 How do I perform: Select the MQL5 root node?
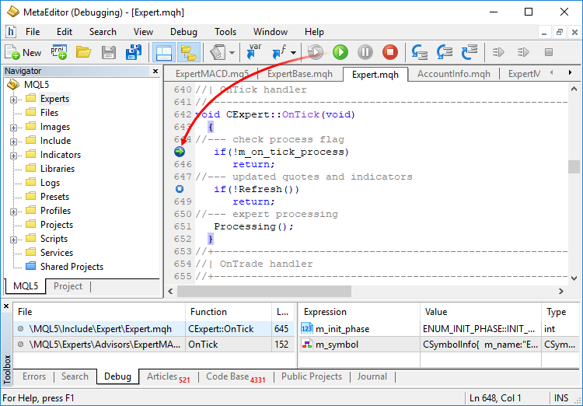coord(36,85)
